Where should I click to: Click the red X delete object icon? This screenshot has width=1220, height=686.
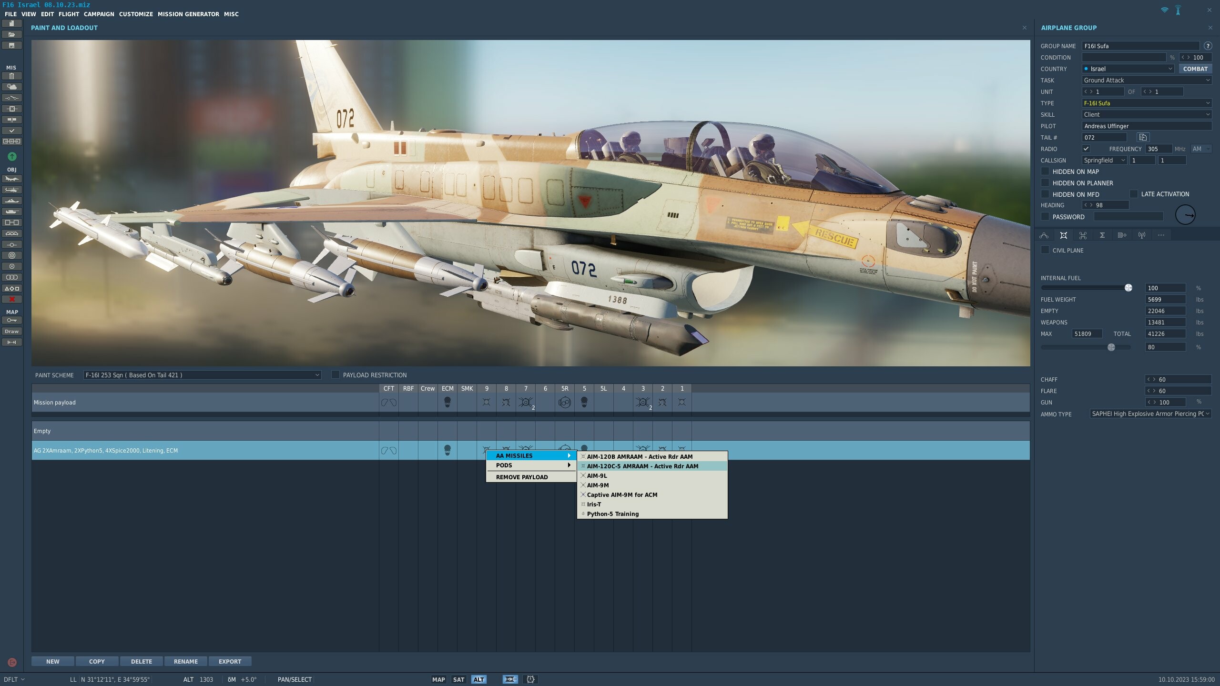pyautogui.click(x=12, y=299)
